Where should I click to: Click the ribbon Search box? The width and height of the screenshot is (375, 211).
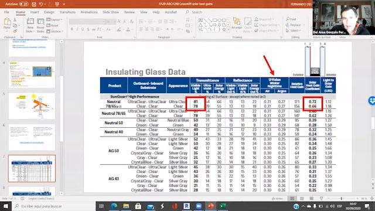[x=194, y=12]
